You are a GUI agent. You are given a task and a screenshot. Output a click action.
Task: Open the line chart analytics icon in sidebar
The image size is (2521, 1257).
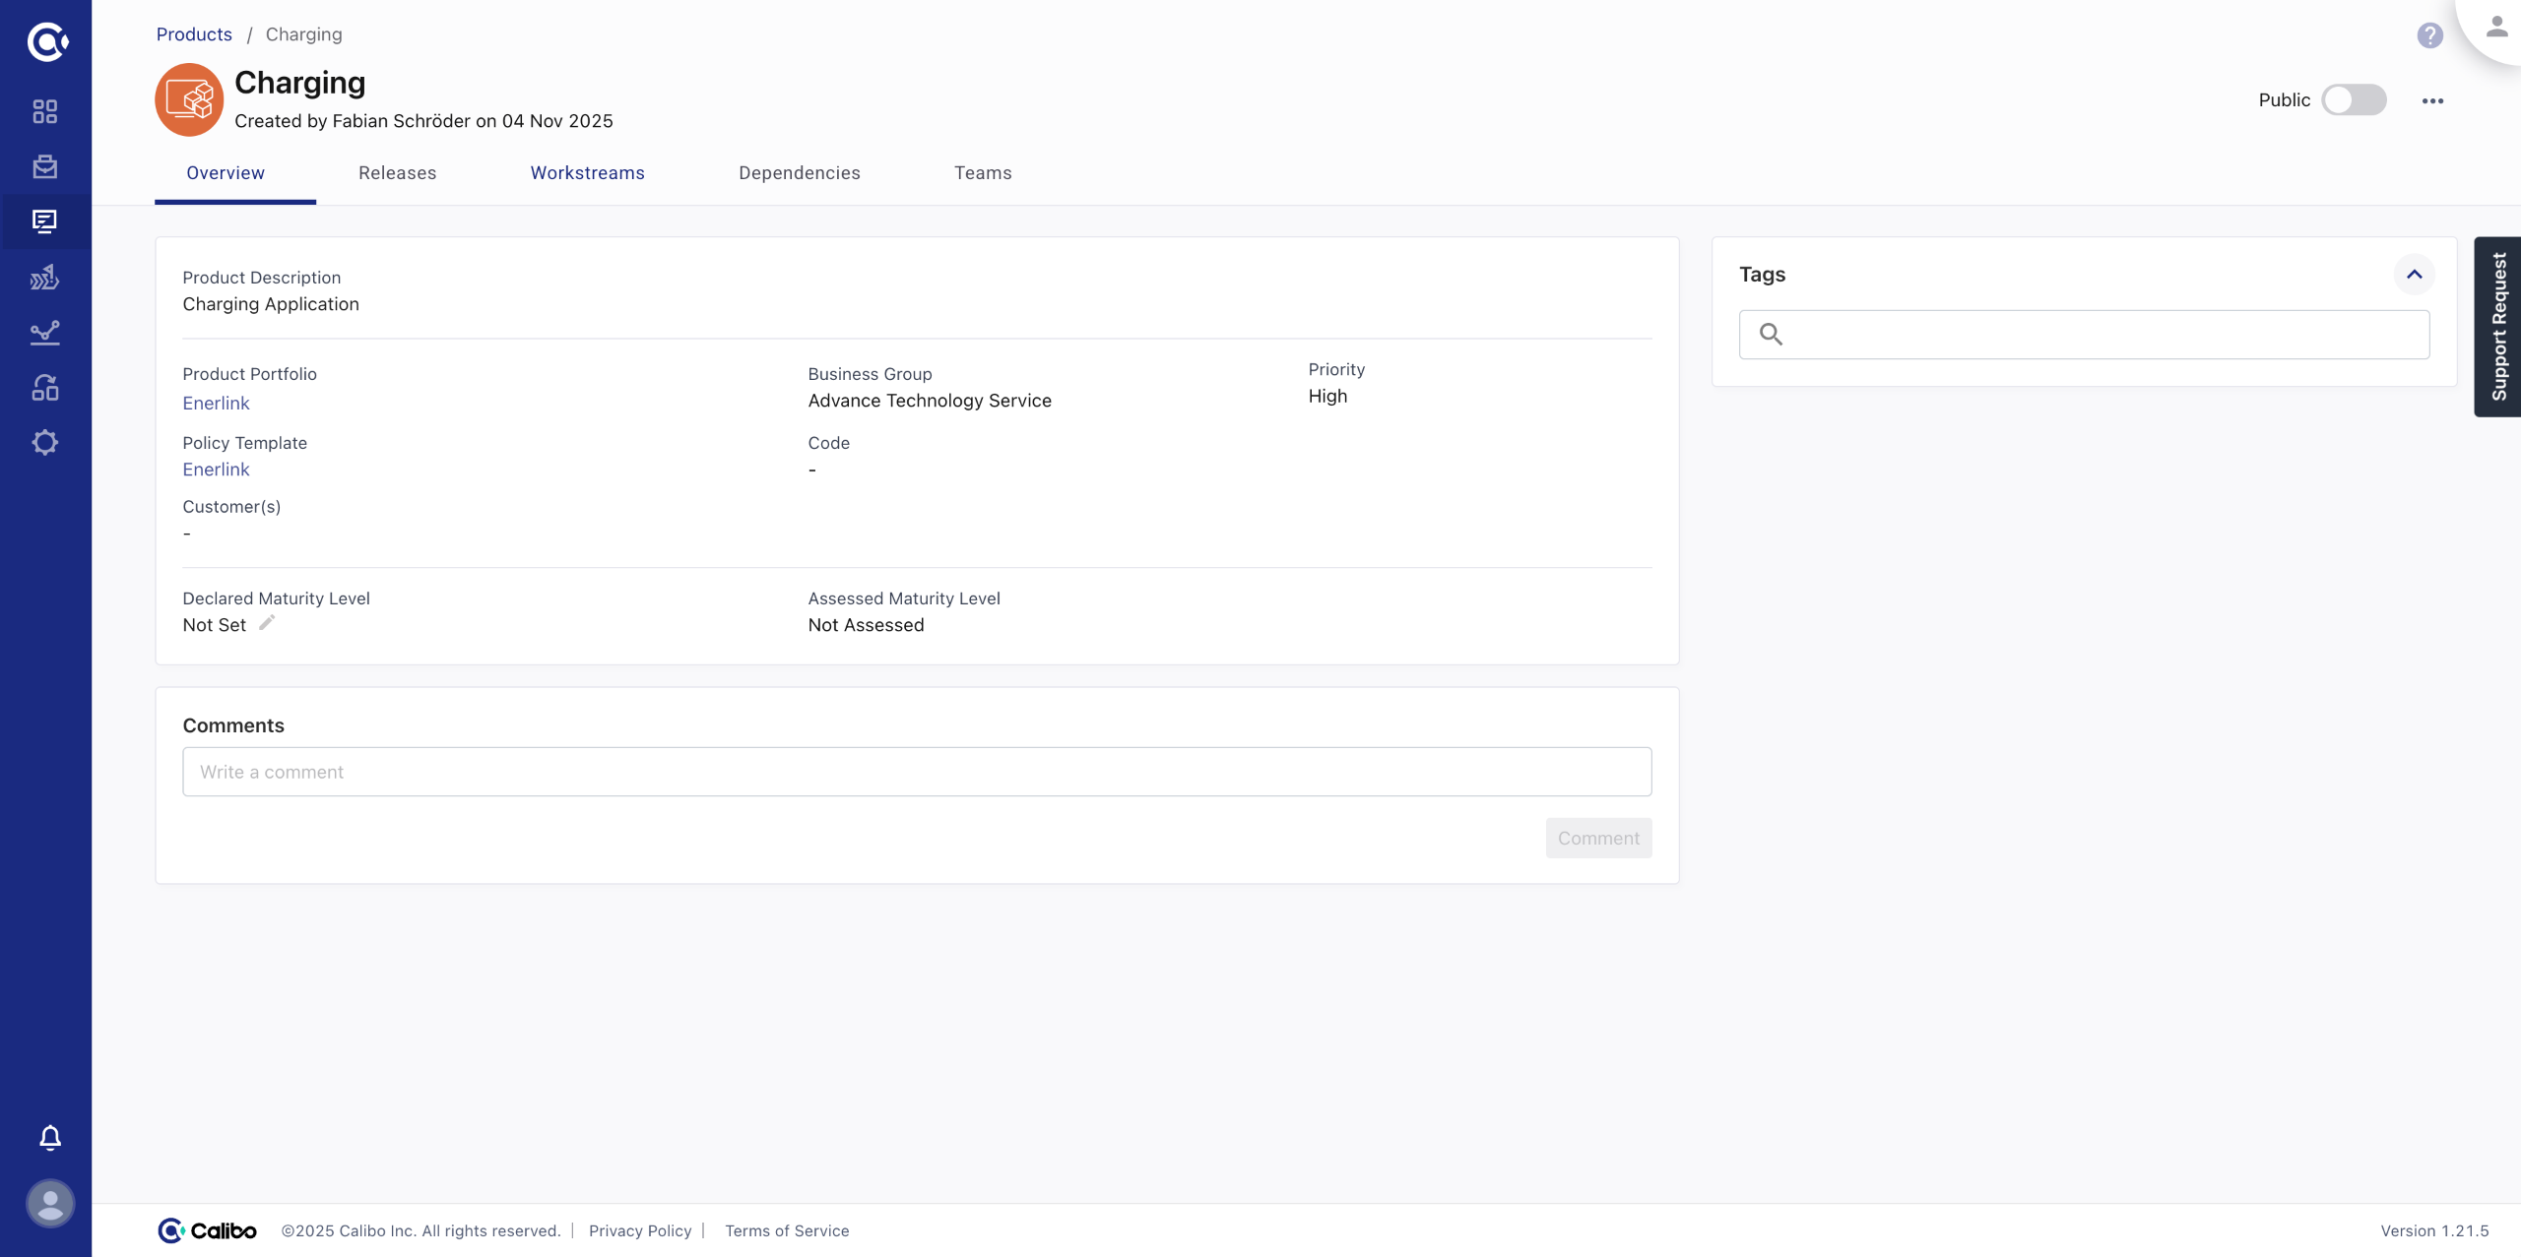tap(45, 333)
